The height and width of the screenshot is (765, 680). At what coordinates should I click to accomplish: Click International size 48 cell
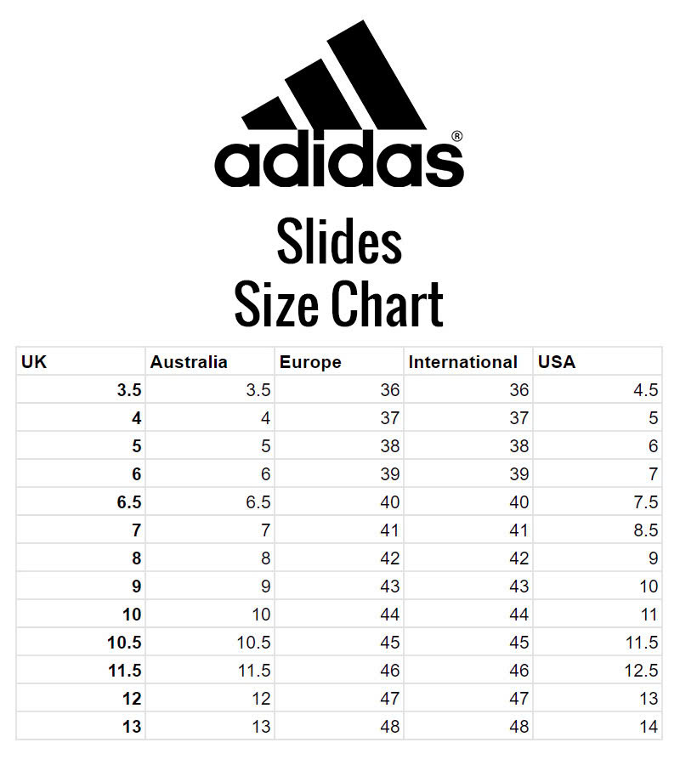[x=468, y=727]
